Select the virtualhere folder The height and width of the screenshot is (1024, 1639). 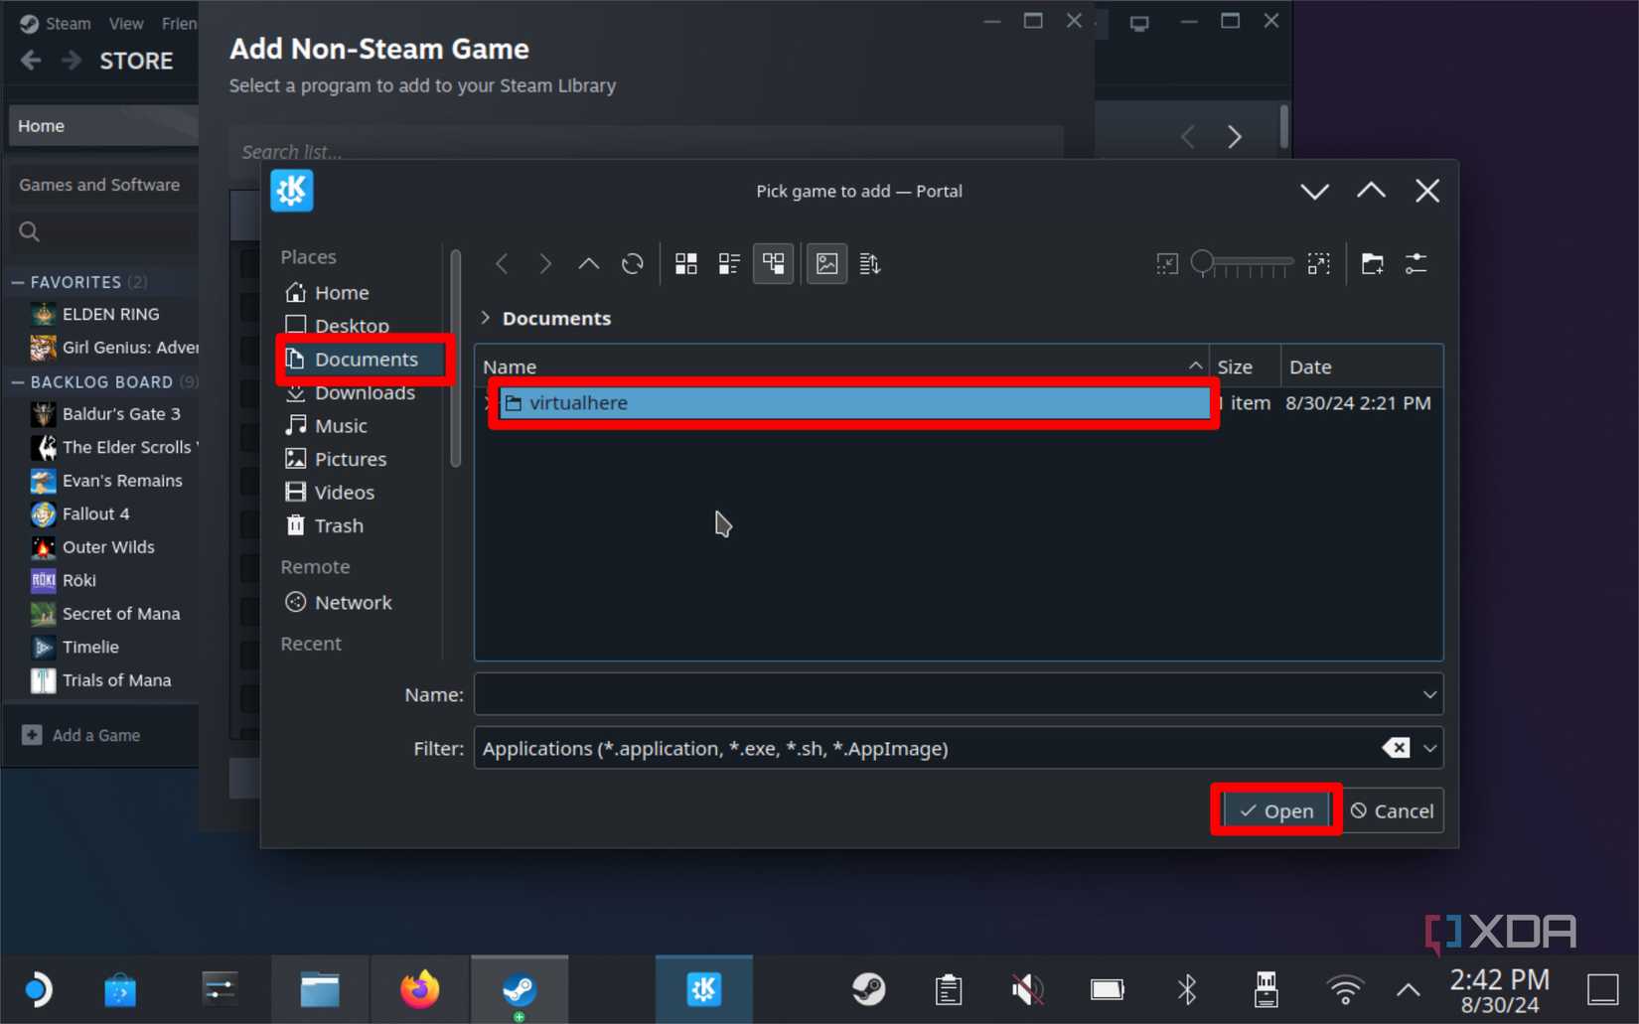pyautogui.click(x=578, y=403)
